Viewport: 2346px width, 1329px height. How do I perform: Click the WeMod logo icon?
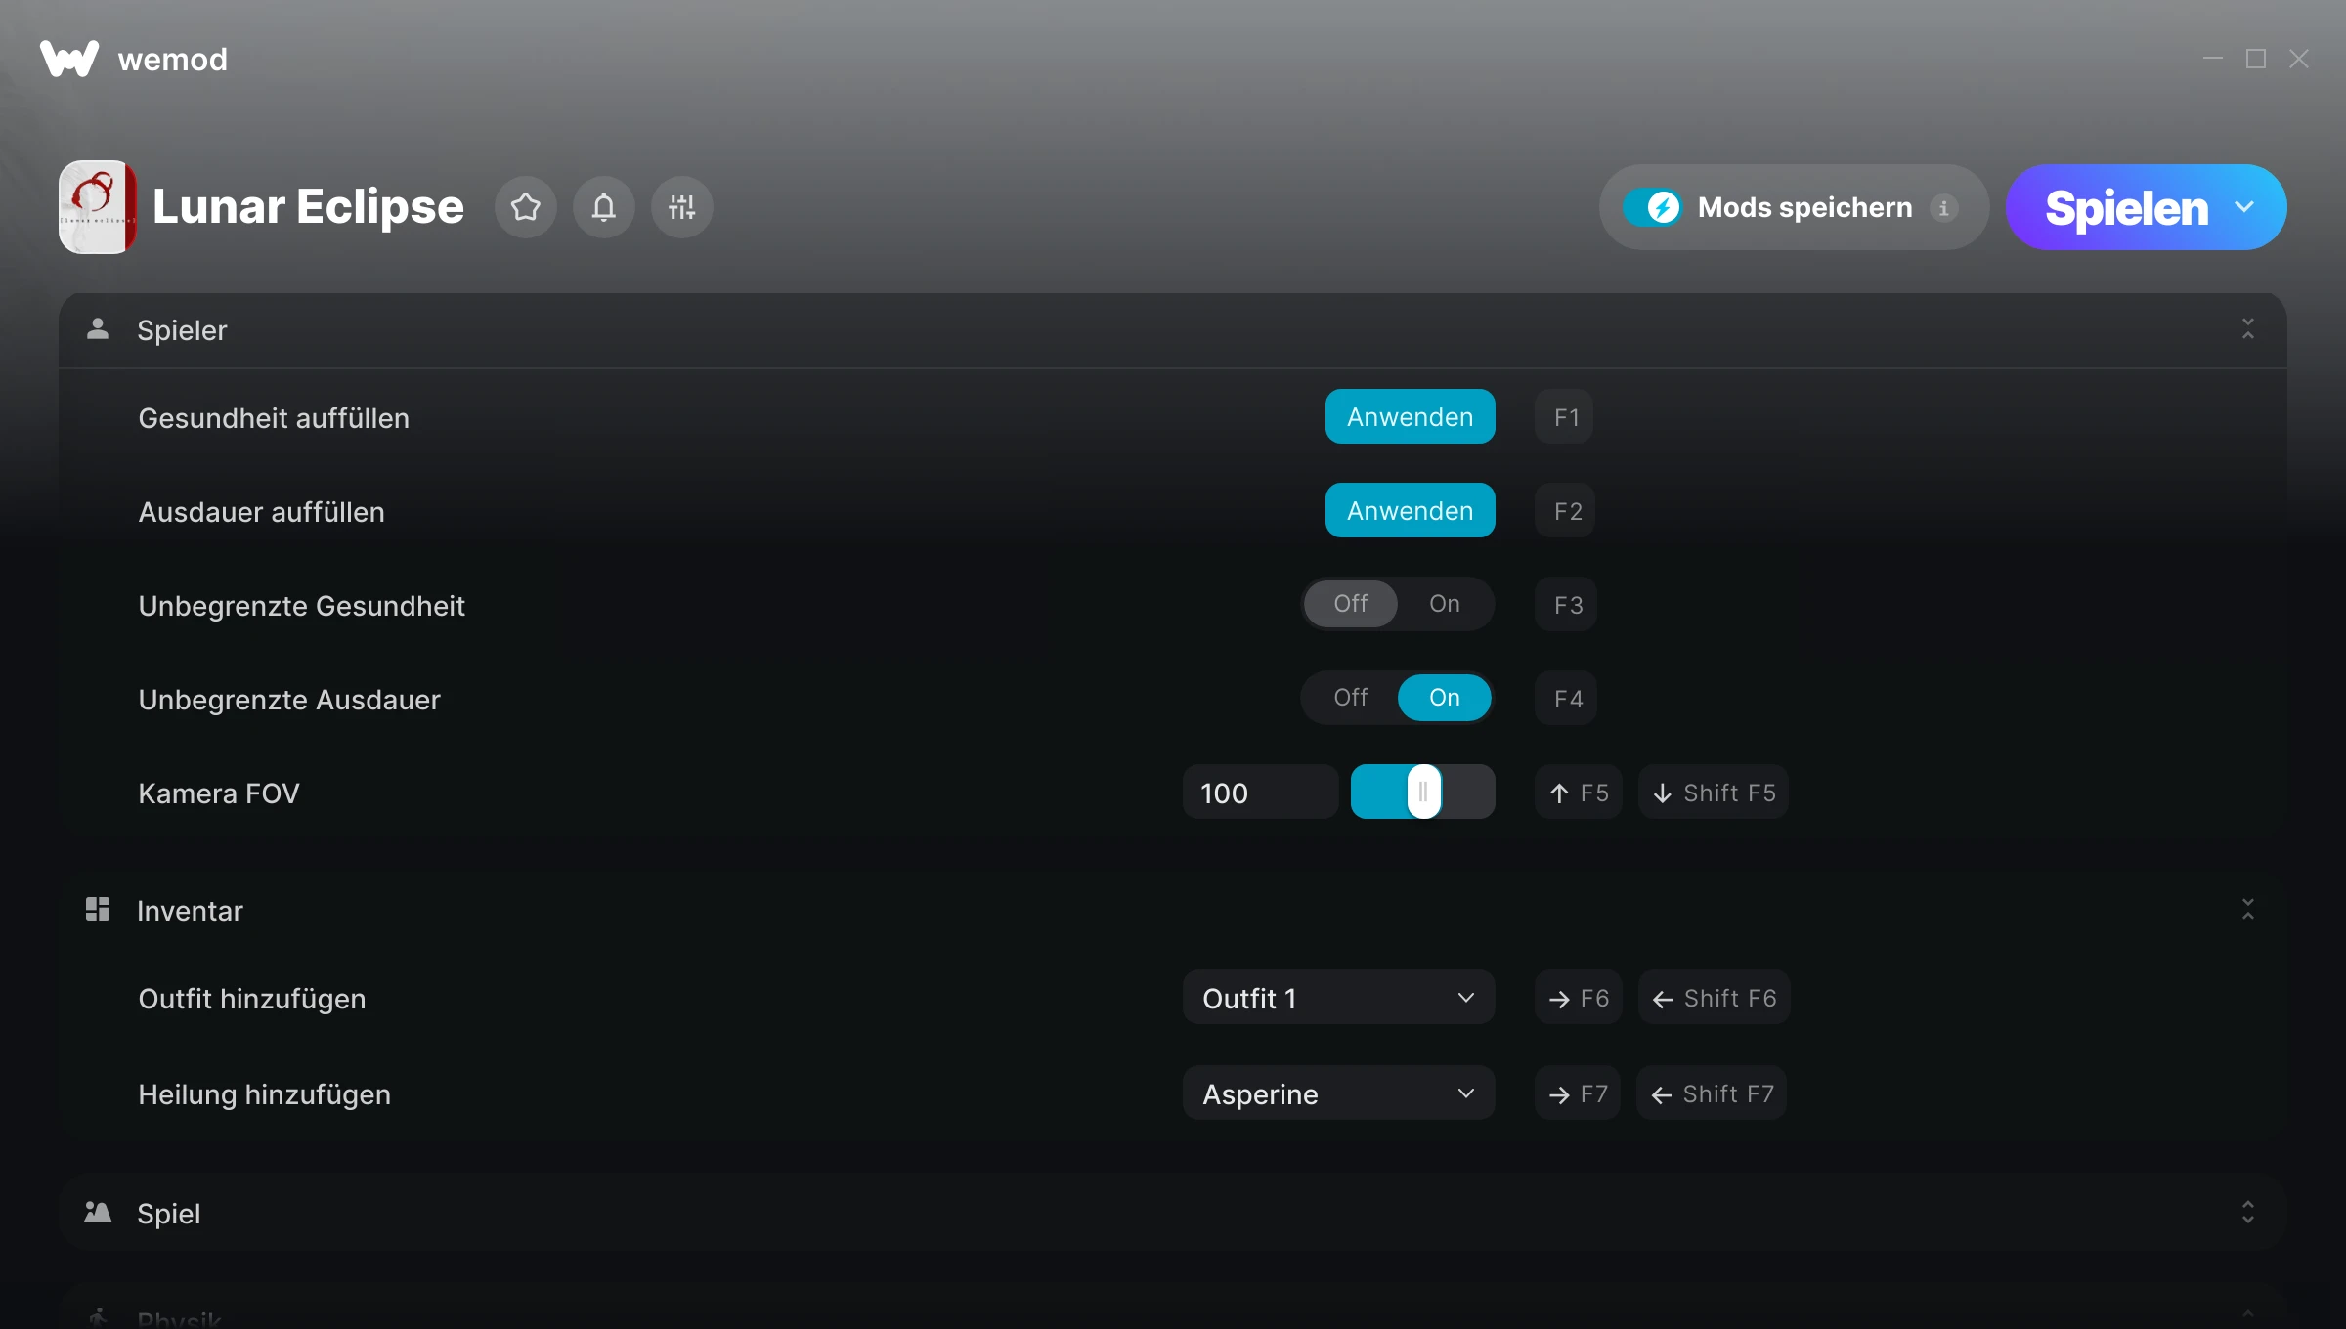pyautogui.click(x=69, y=59)
